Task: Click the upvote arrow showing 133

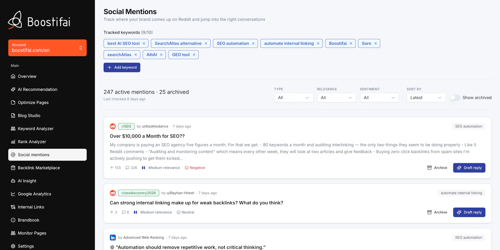Action: pos(112,168)
